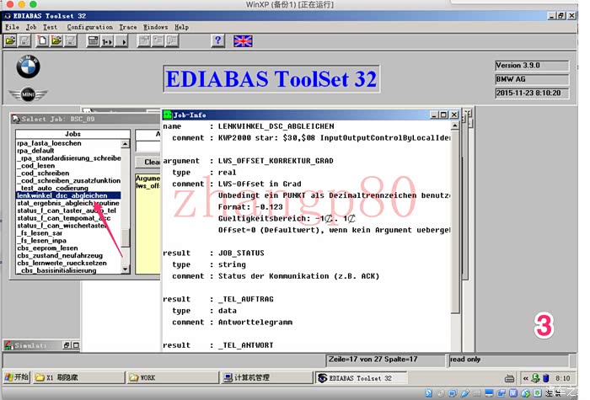The image size is (590, 400).
Task: Click the BMW logo
Action: [28, 67]
